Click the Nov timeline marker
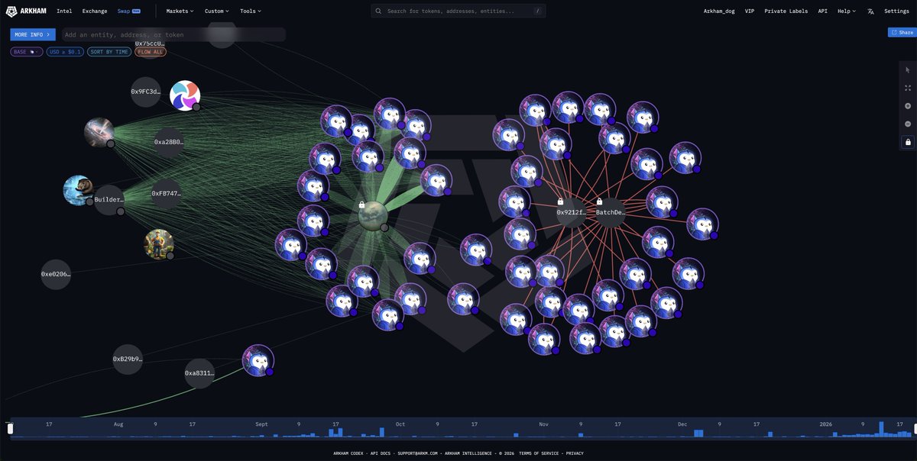Image resolution: width=917 pixels, height=461 pixels. click(543, 424)
